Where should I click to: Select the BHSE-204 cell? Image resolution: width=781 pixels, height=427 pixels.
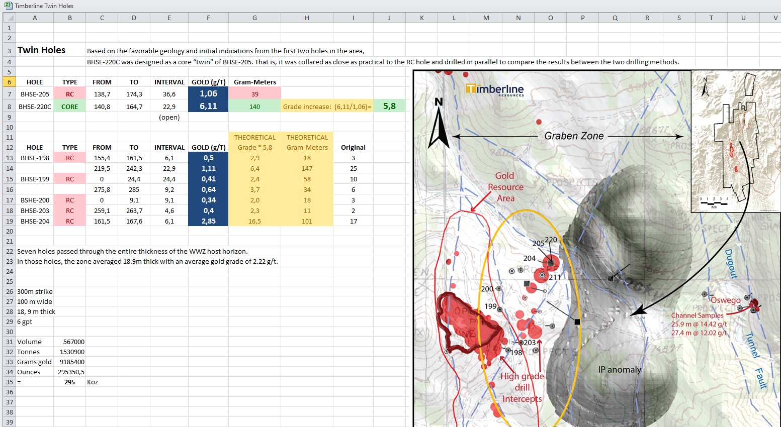[x=35, y=221]
